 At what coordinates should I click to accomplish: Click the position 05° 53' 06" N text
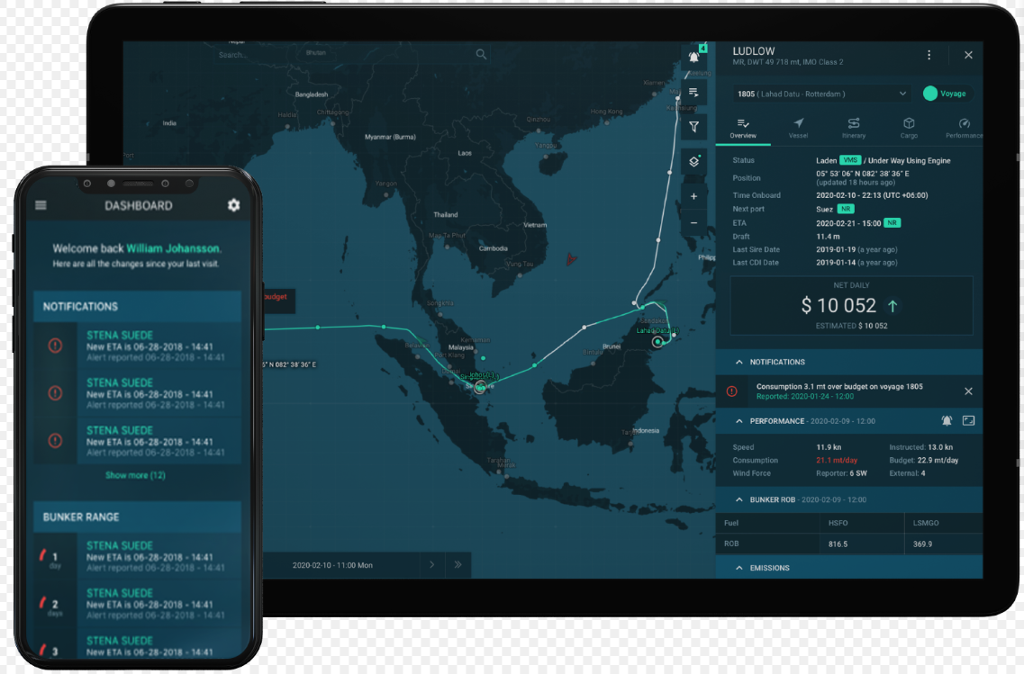click(x=862, y=174)
